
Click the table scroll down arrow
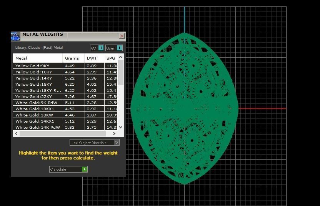[x=121, y=127]
